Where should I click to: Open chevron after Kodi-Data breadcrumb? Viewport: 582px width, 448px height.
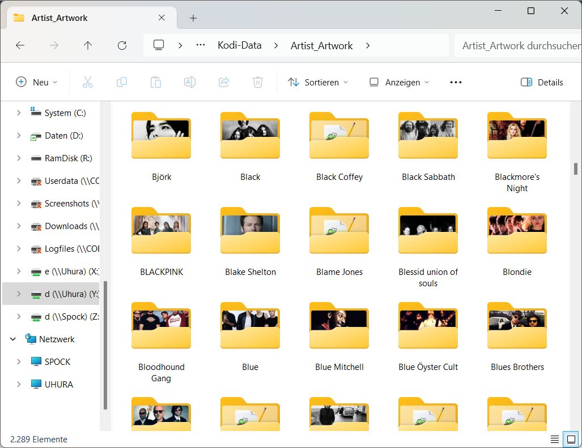pyautogui.click(x=276, y=46)
